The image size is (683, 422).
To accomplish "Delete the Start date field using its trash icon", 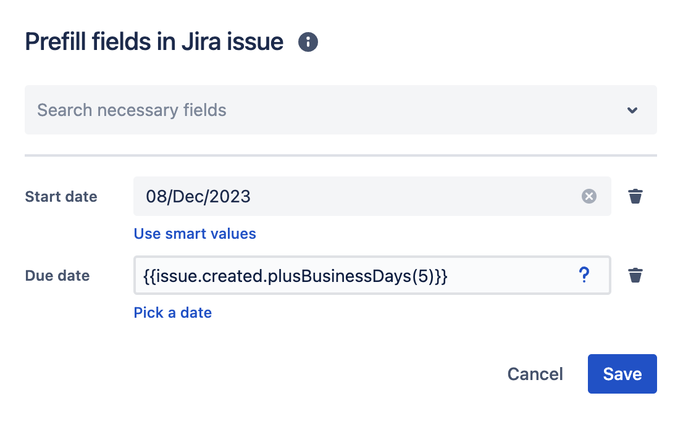I will tap(635, 197).
